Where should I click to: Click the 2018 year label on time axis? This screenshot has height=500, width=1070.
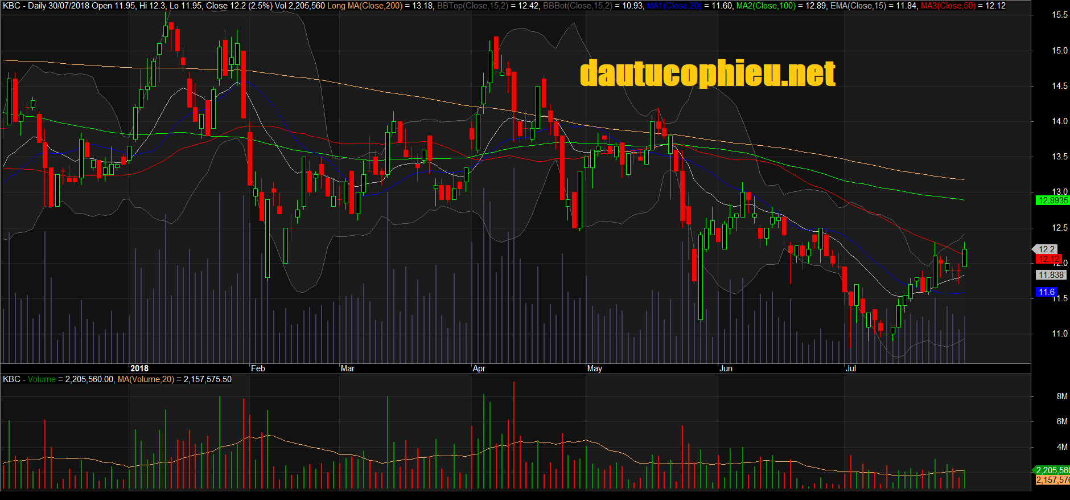tap(139, 368)
